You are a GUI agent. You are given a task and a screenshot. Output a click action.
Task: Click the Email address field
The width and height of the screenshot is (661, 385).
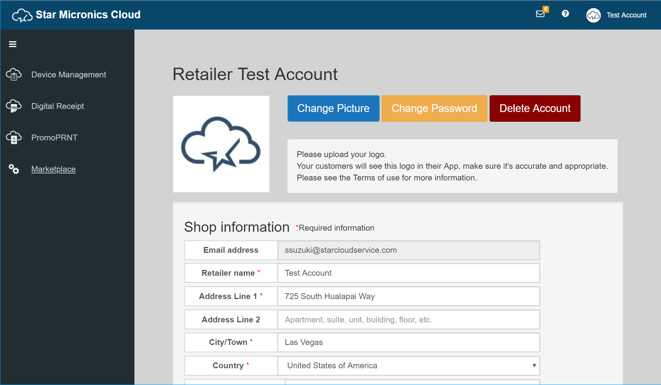coord(409,250)
